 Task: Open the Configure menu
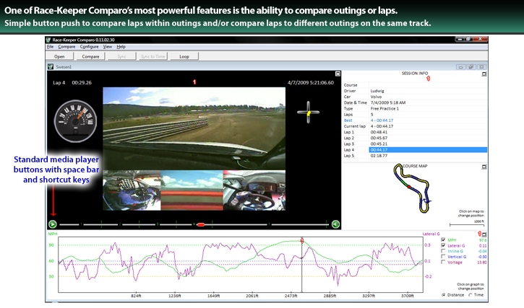pos(89,46)
